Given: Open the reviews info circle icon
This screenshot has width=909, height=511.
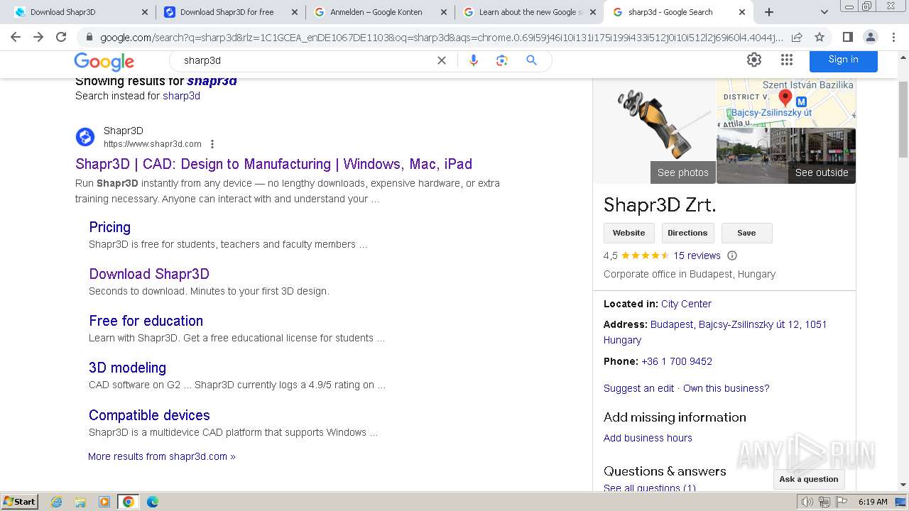Looking at the screenshot, I should pyautogui.click(x=732, y=255).
